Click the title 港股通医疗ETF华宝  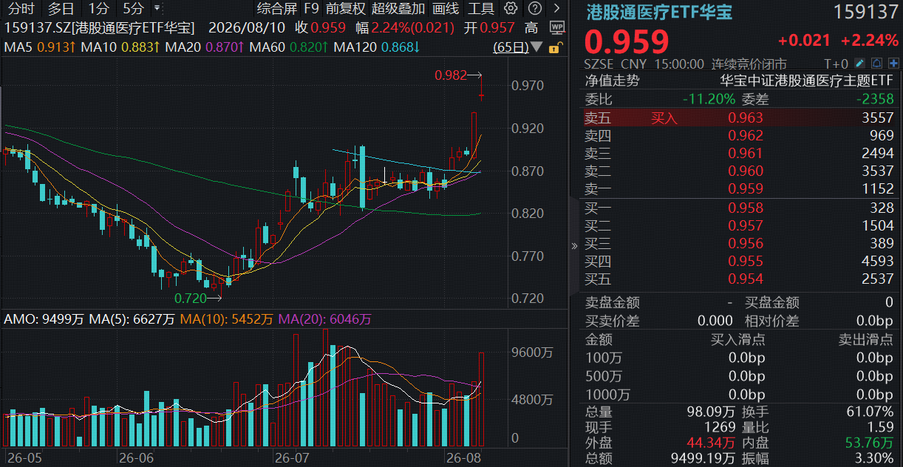tap(659, 13)
